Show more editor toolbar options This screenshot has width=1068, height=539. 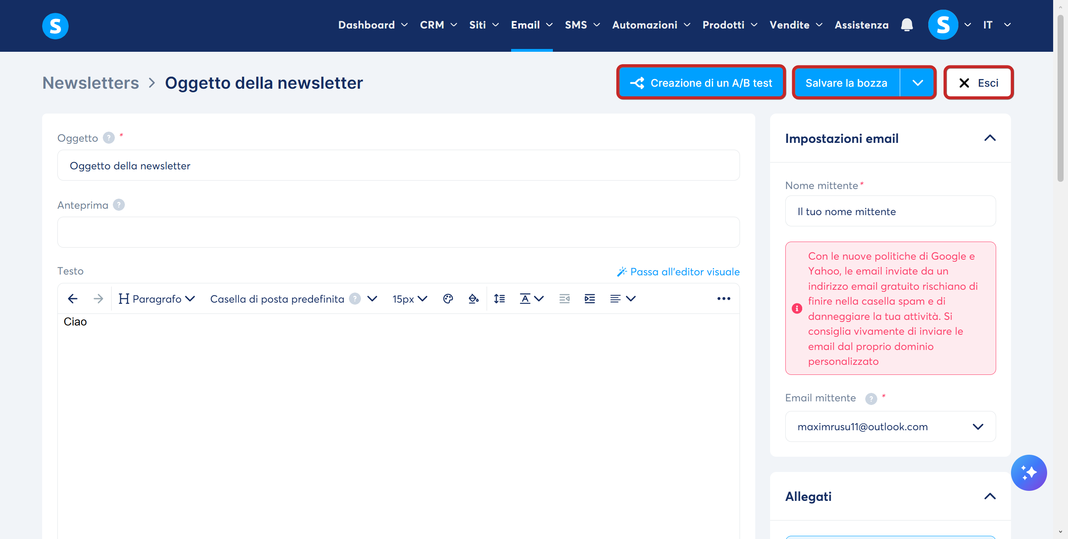[x=724, y=299]
